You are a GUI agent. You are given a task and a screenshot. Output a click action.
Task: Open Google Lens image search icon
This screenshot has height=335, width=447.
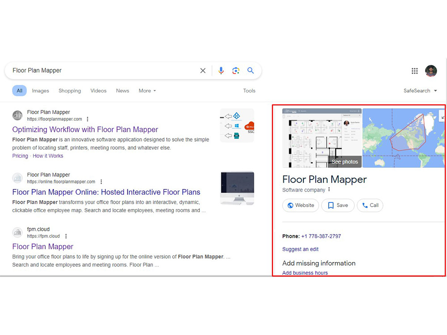tap(236, 71)
